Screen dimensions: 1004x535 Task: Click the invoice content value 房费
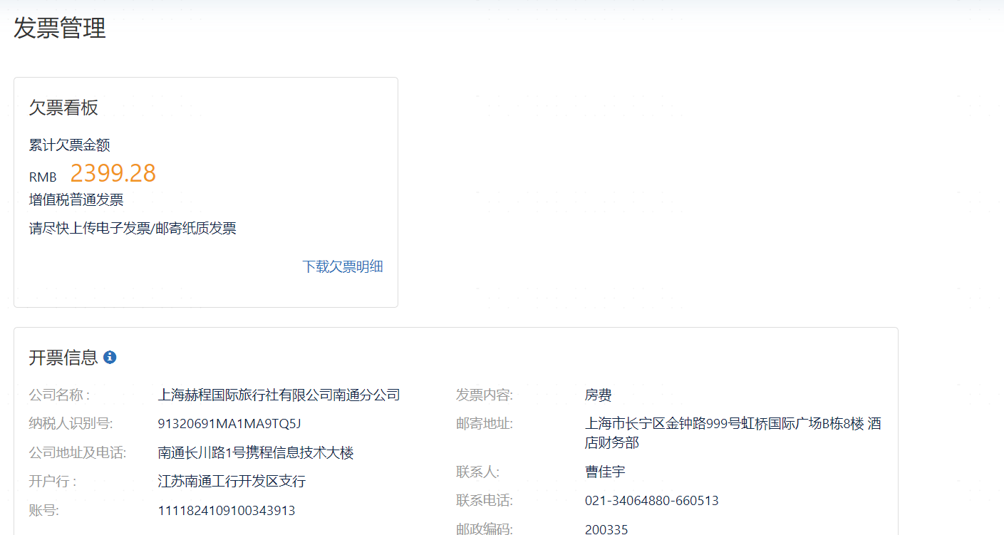pos(599,395)
